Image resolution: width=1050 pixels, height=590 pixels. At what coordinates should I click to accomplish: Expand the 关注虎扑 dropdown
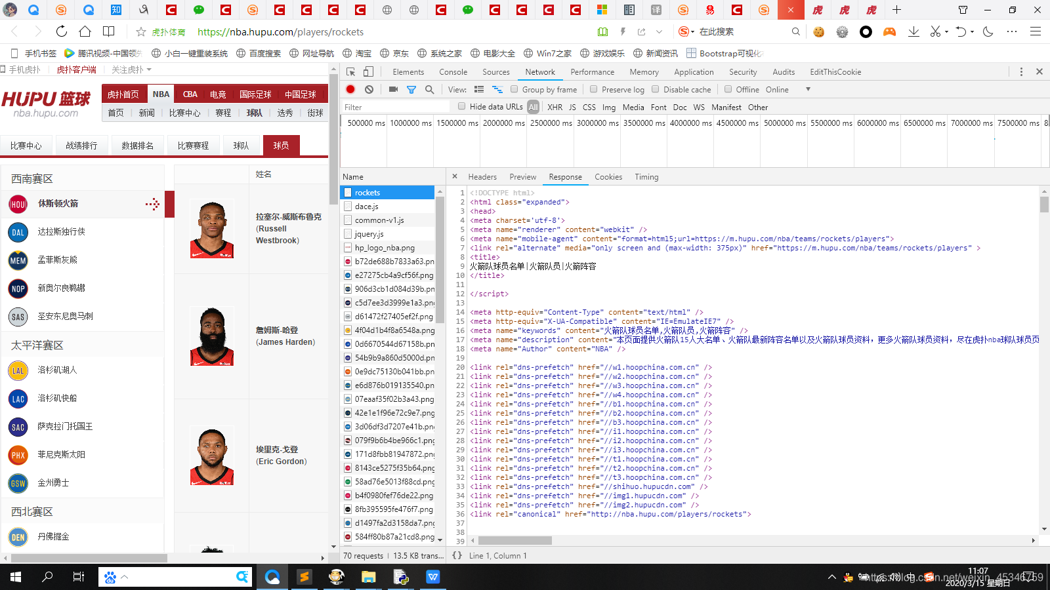click(131, 69)
